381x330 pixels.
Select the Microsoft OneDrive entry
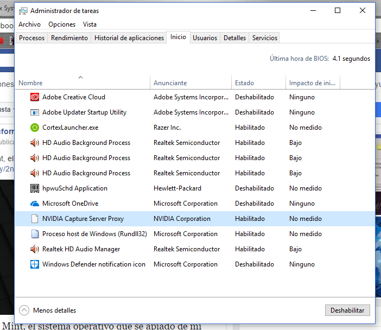(70, 204)
